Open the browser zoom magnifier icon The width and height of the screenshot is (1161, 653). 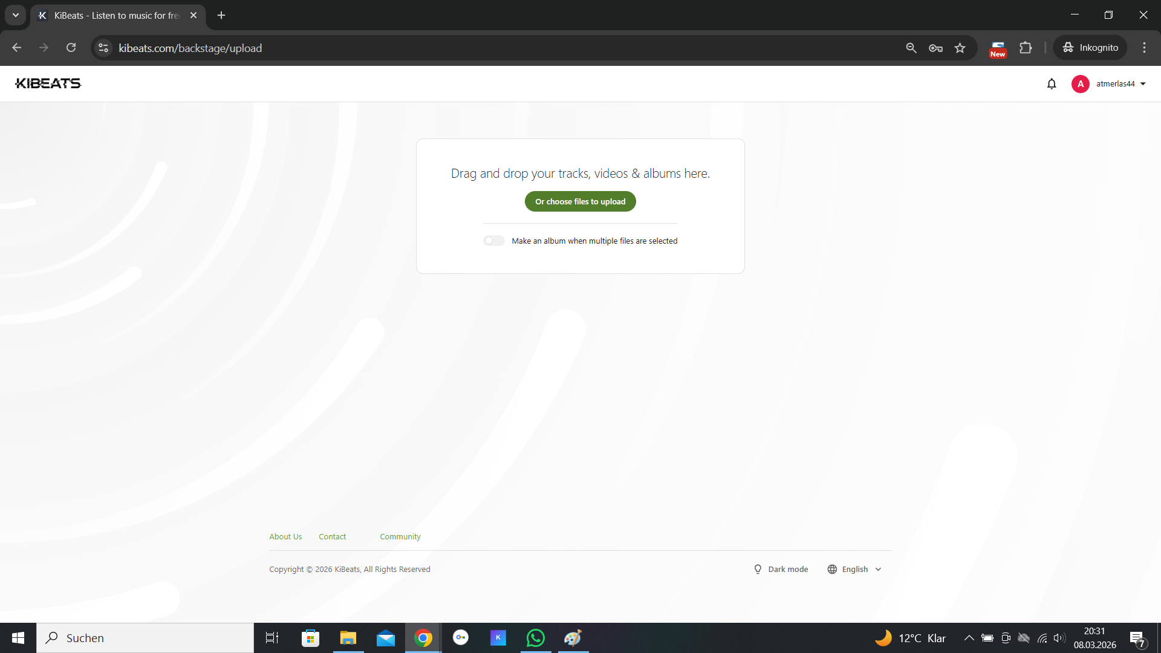click(911, 48)
